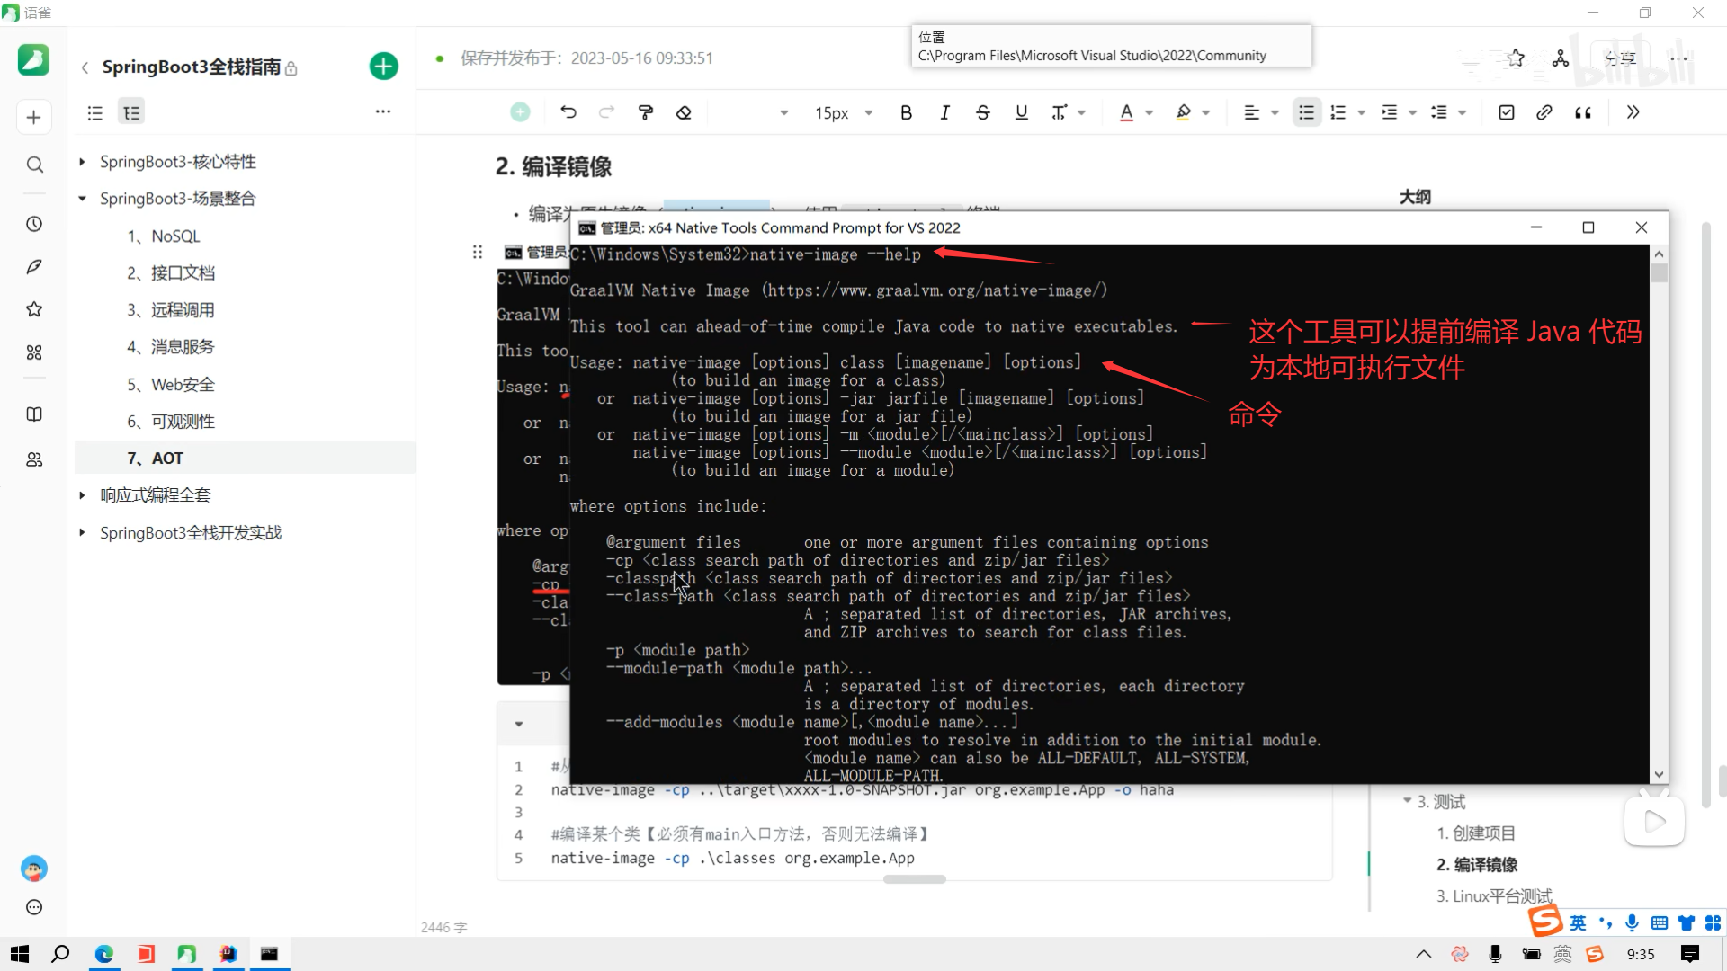
Task: Insert a hyperlink with link icon
Action: click(1544, 112)
